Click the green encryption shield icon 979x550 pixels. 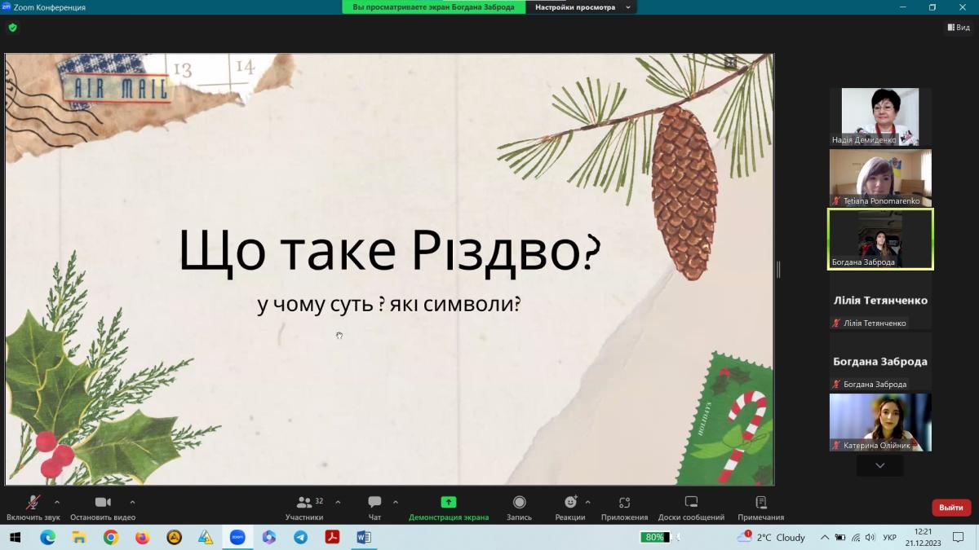(x=12, y=28)
